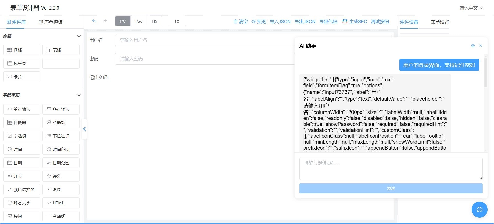Screen dimensions: 494x224
Task: Collapse the 基础字段 section
Action: pyautogui.click(x=79, y=95)
